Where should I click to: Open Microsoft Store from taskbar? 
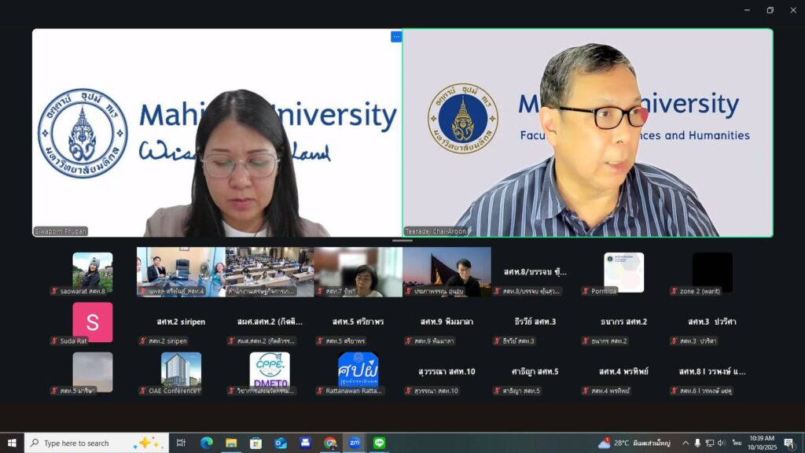tap(255, 443)
